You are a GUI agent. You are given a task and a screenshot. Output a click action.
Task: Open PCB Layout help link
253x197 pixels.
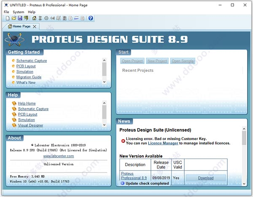coord(27,114)
